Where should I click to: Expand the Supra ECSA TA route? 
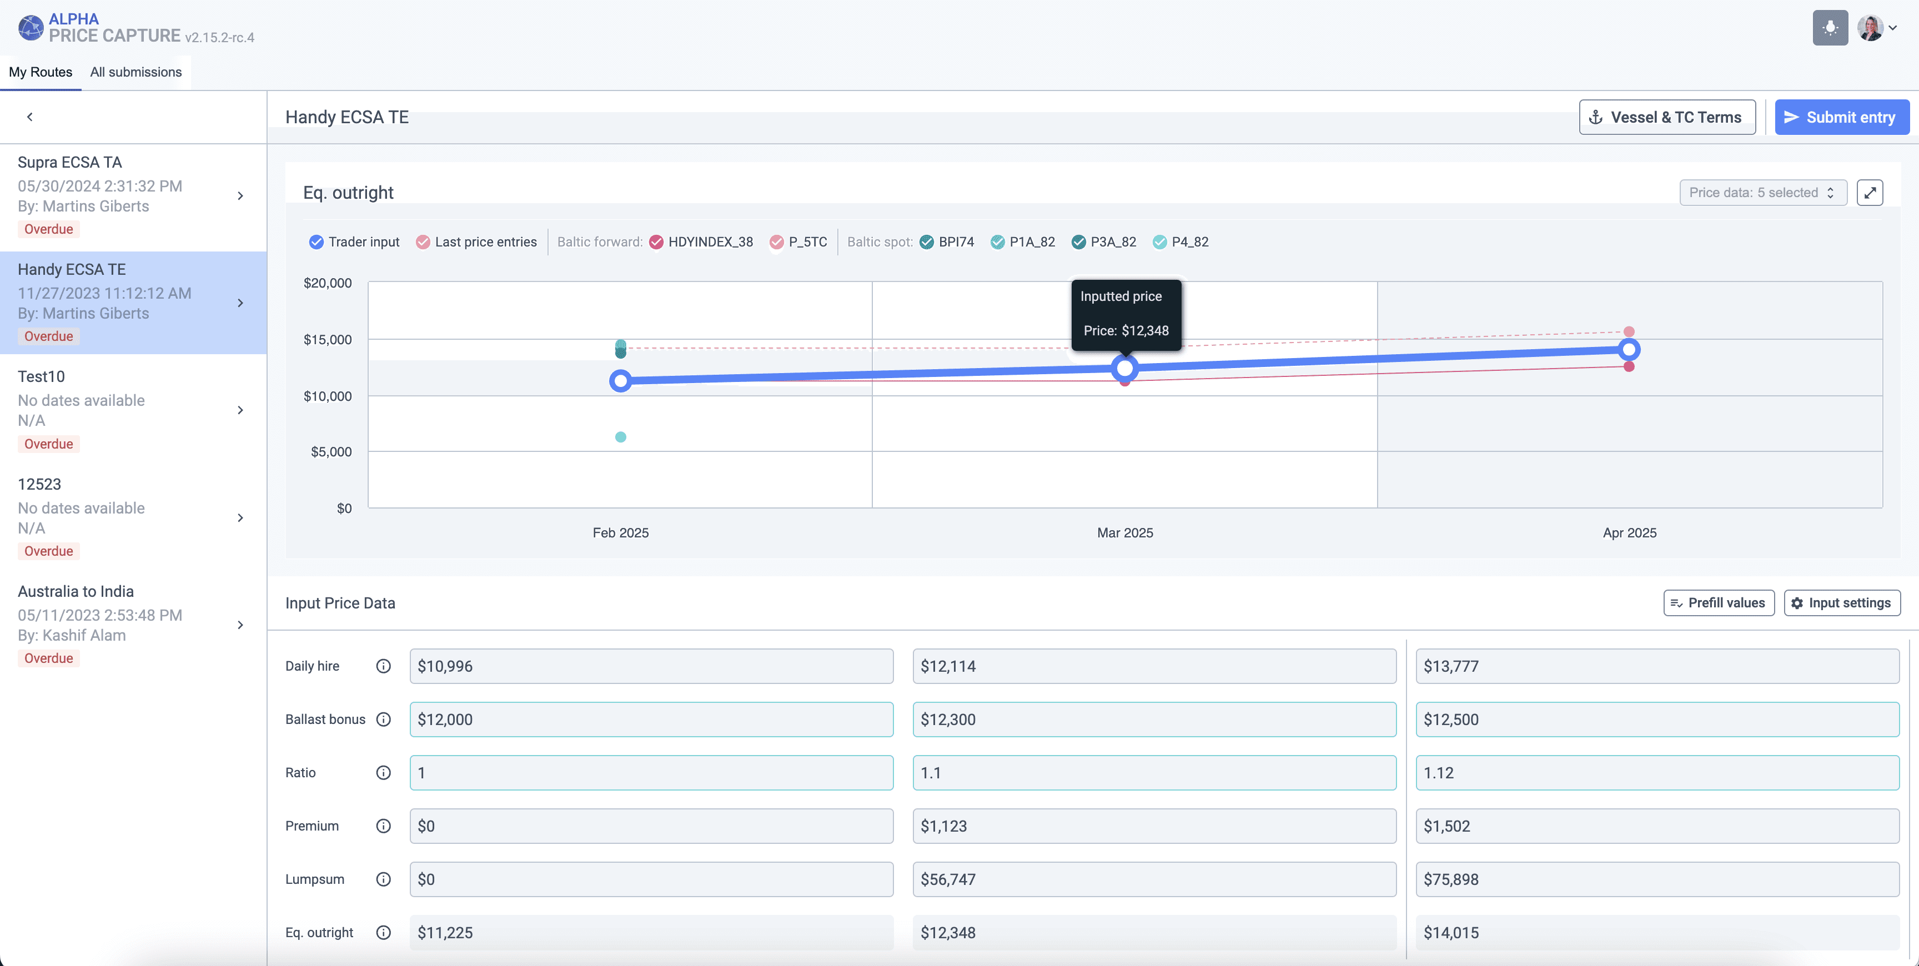pos(240,196)
